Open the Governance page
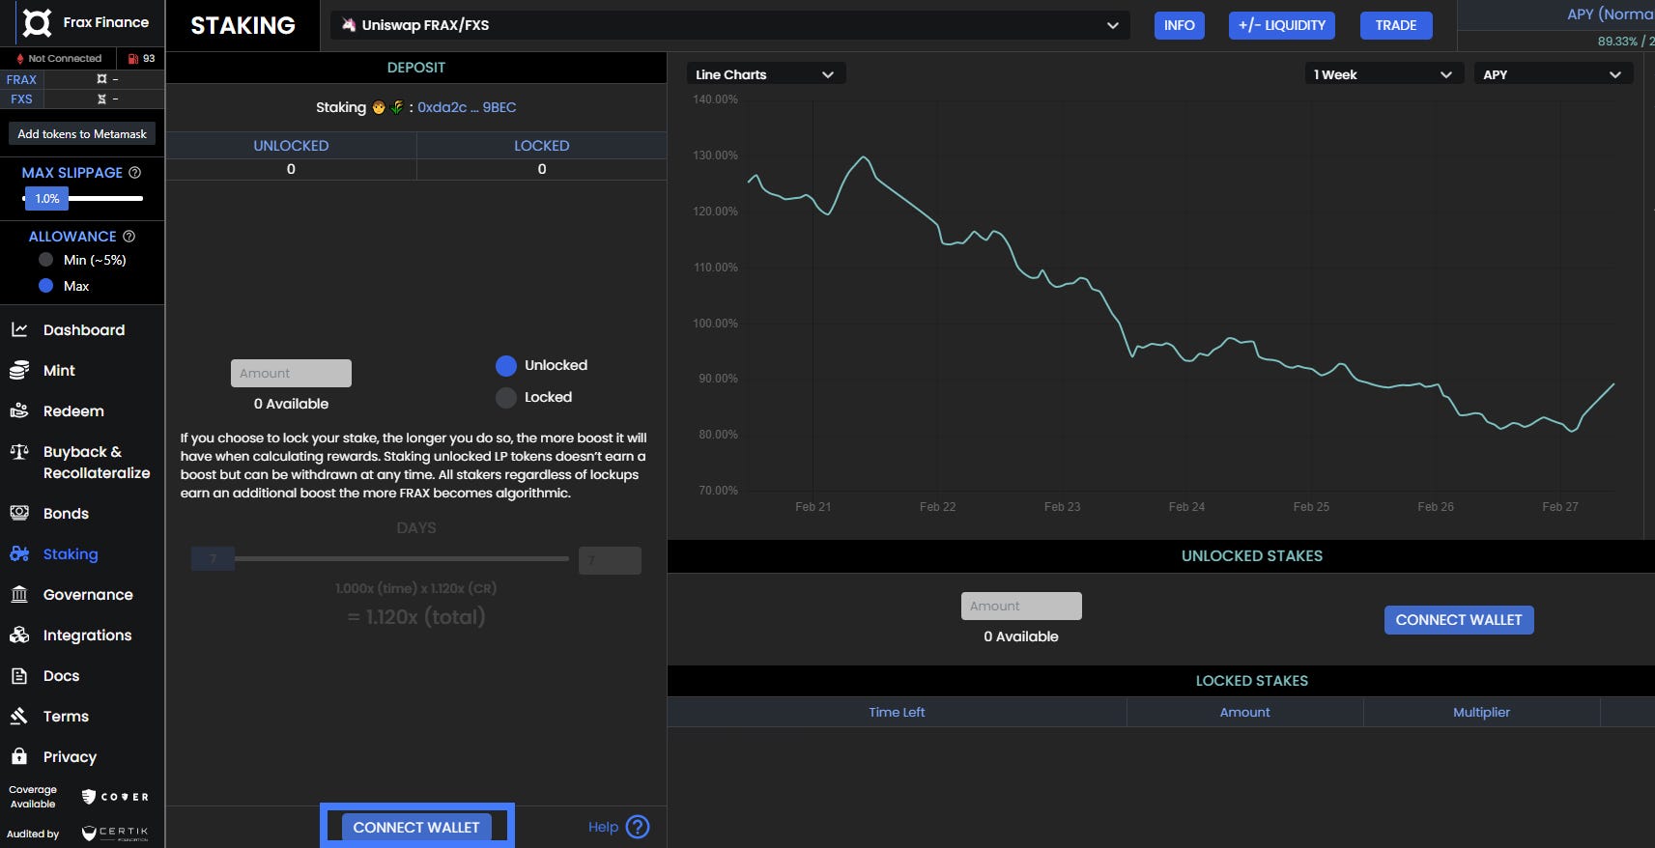 [x=88, y=594]
